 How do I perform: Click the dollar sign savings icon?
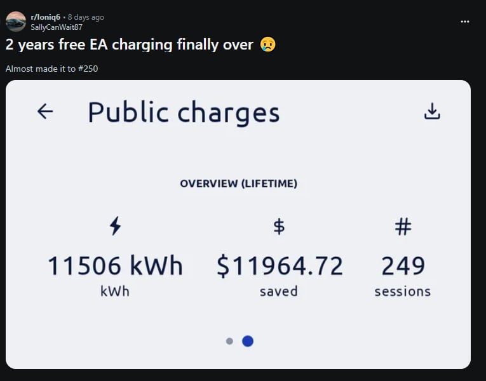pyautogui.click(x=278, y=226)
